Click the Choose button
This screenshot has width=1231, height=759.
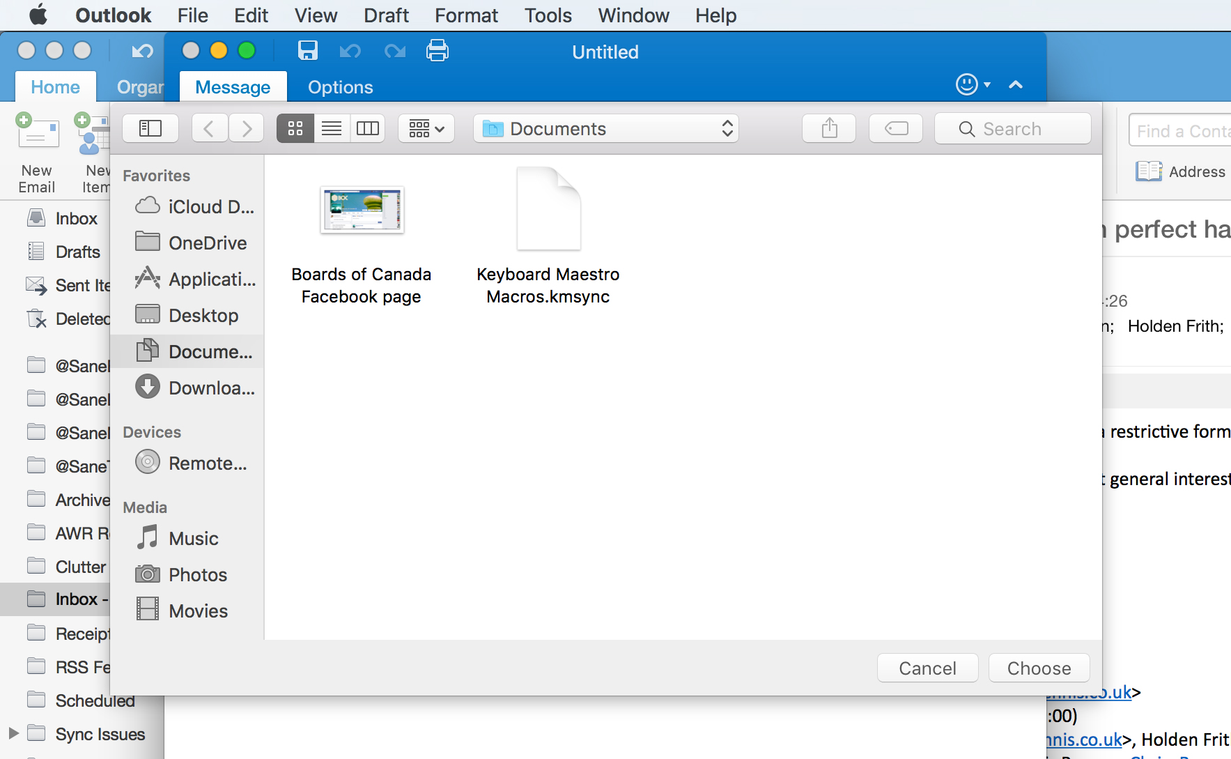[x=1039, y=668]
